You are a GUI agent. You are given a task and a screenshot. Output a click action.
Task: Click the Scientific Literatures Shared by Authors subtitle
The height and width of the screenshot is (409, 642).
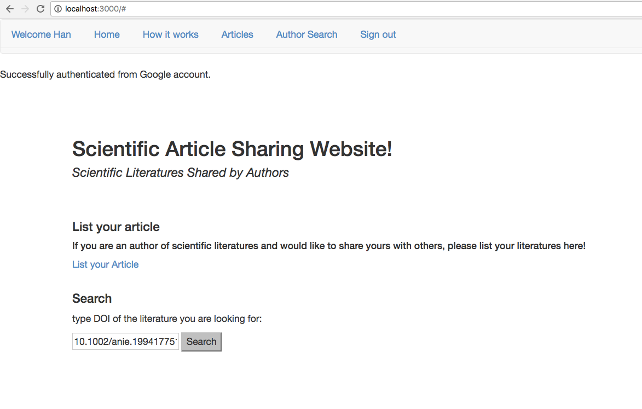click(x=180, y=173)
